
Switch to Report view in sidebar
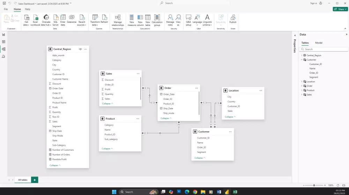3,35
